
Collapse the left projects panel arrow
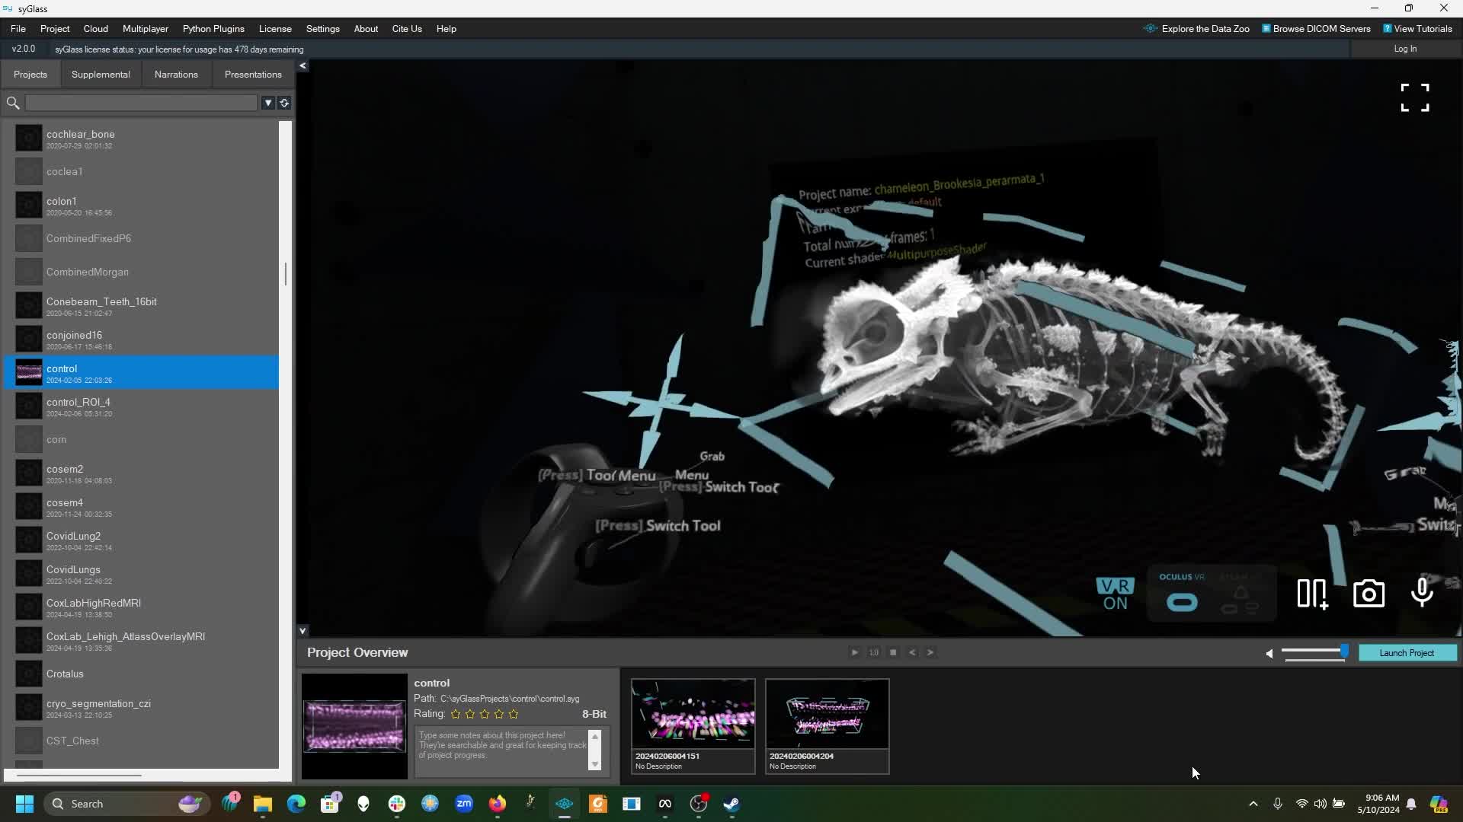[303, 66]
